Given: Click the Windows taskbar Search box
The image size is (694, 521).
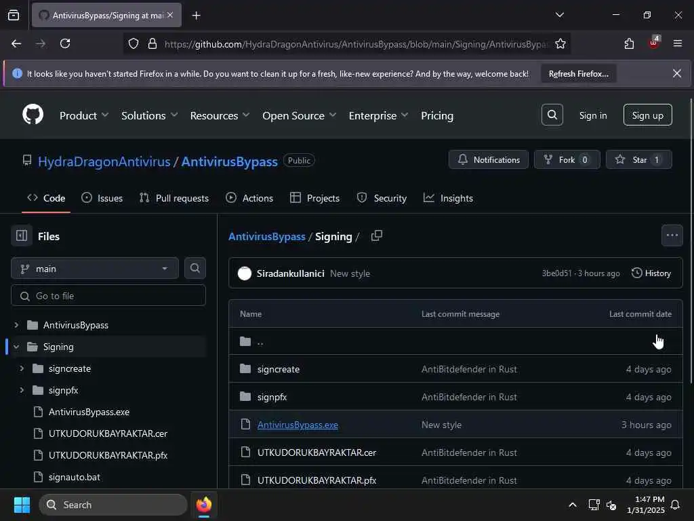Looking at the screenshot, I should click(x=113, y=505).
